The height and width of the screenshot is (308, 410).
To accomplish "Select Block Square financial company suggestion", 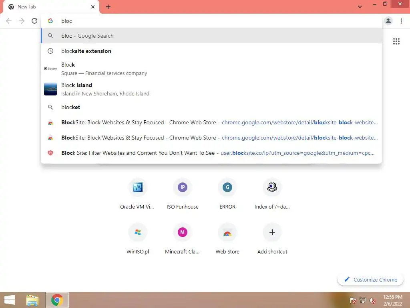I will tap(211, 69).
